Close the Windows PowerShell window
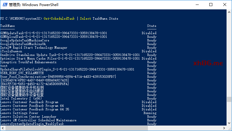 (x=225, y=5)
